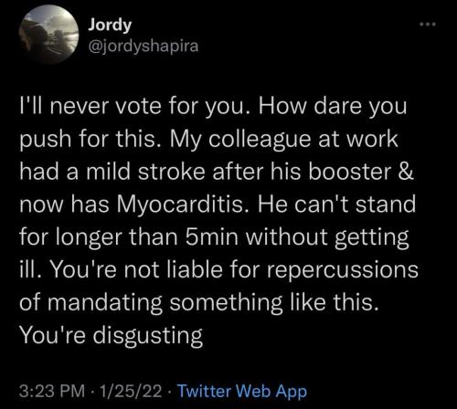Click the word 5min in the tweet
This screenshot has width=457, height=409.
click(211, 236)
